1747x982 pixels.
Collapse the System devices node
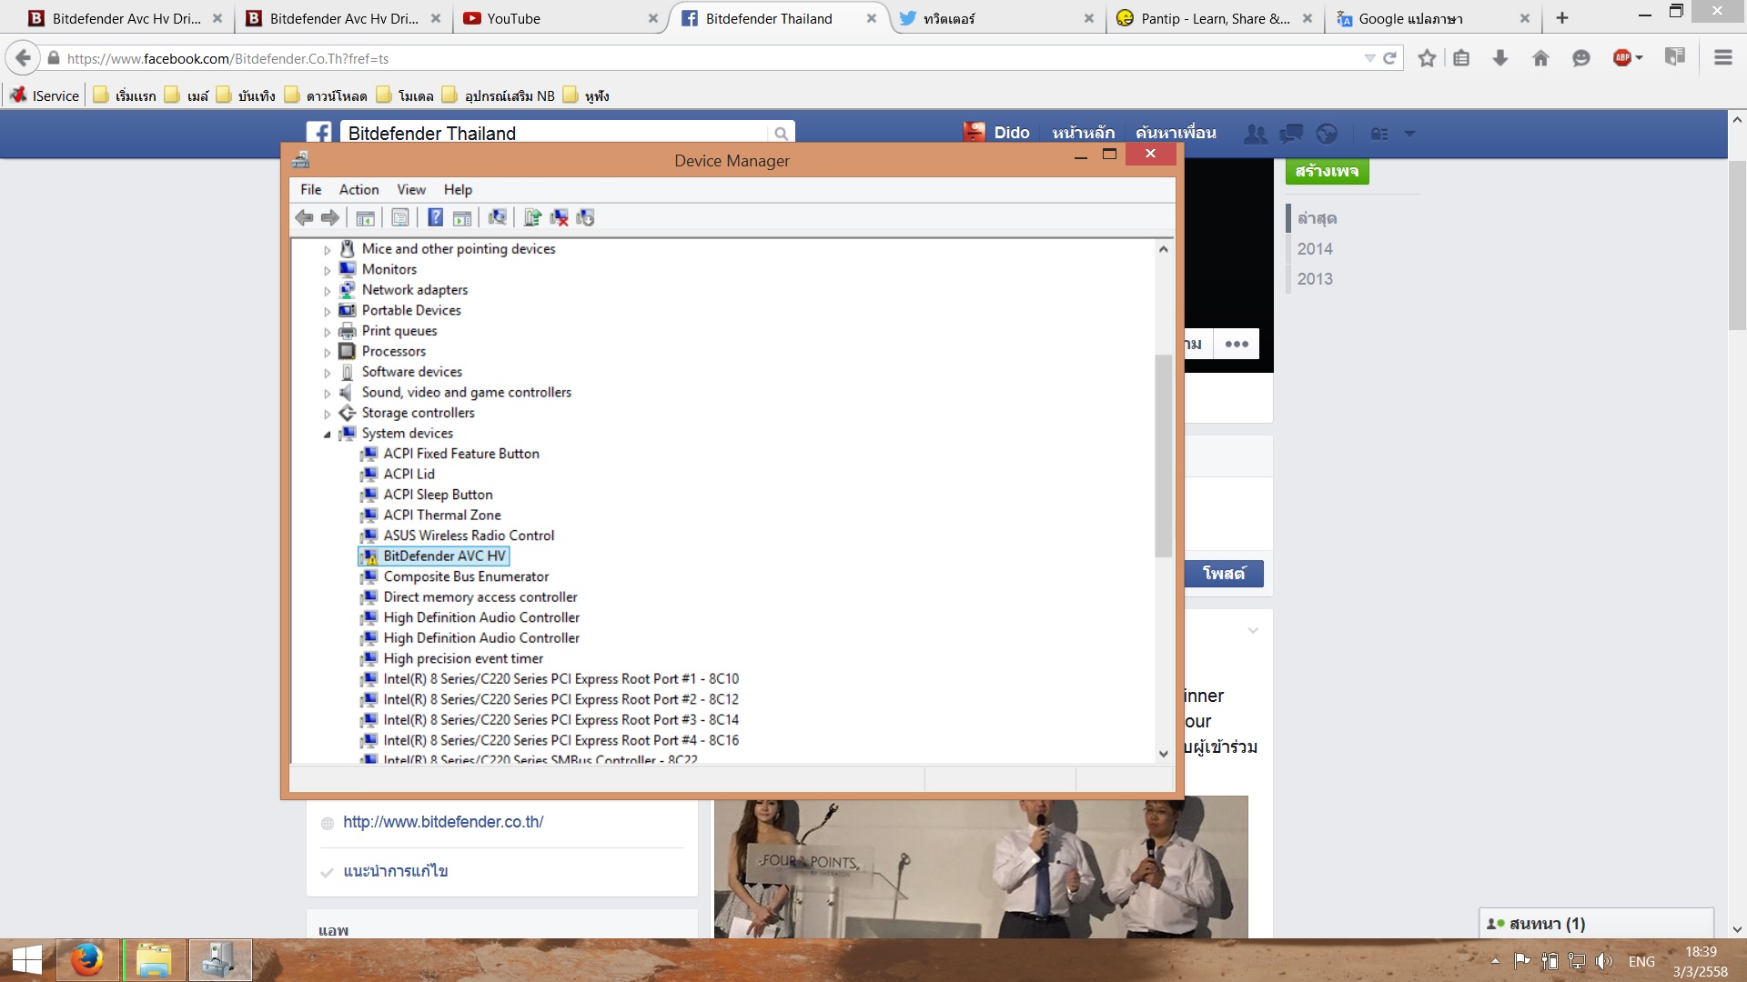click(328, 435)
